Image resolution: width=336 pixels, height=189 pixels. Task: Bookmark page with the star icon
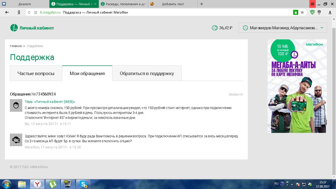tap(302, 12)
